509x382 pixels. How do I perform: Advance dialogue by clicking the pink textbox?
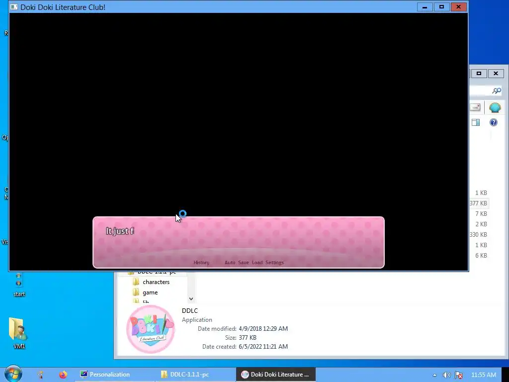point(239,242)
